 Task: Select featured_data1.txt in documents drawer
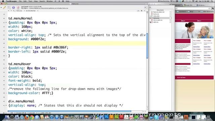[159, 12]
